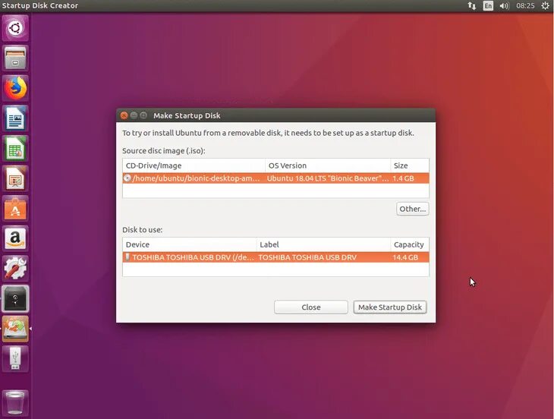This screenshot has height=419, width=554.
Task: Close the Make Startup Disk window
Action: coord(124,115)
